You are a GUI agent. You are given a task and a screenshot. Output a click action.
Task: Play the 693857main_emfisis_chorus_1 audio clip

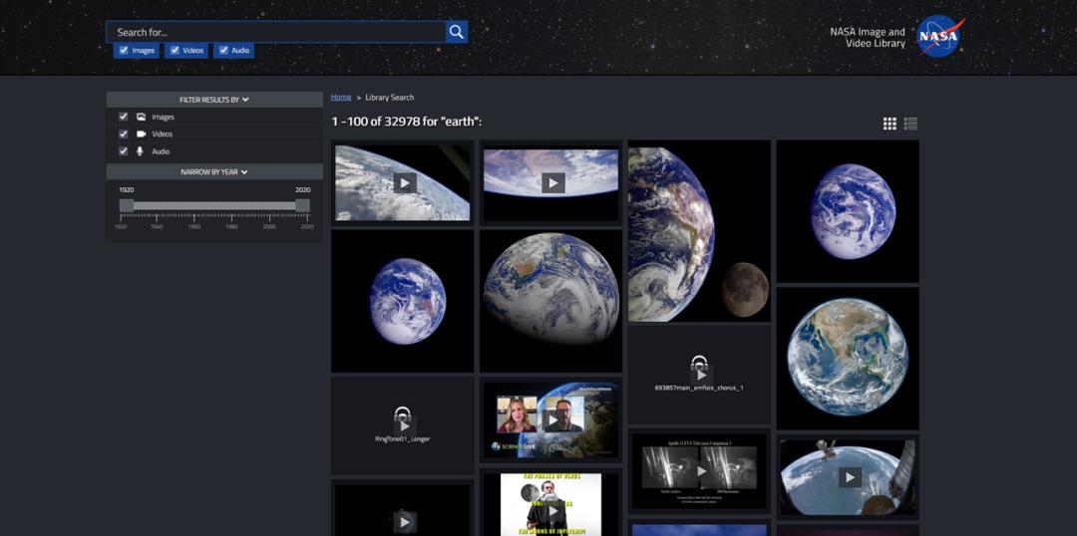699,373
